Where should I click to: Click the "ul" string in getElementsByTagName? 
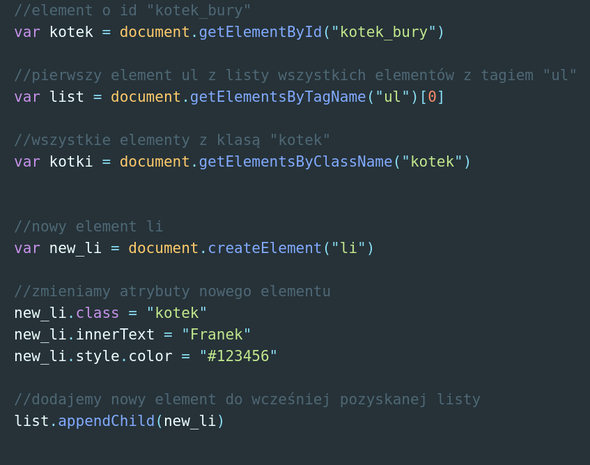[393, 97]
